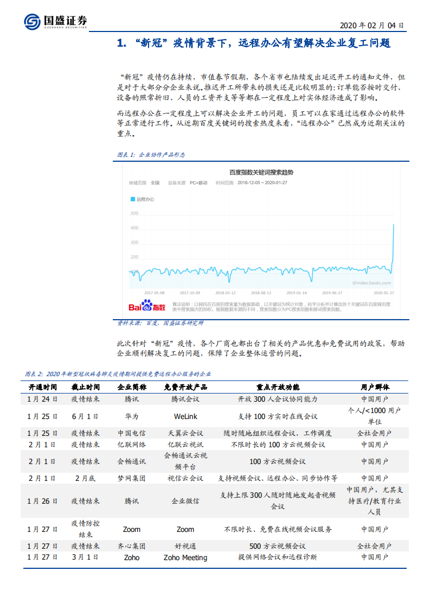430x609 pixels.
Task: Click the 开放300人会议协同能力 feature cell
Action: click(x=278, y=399)
